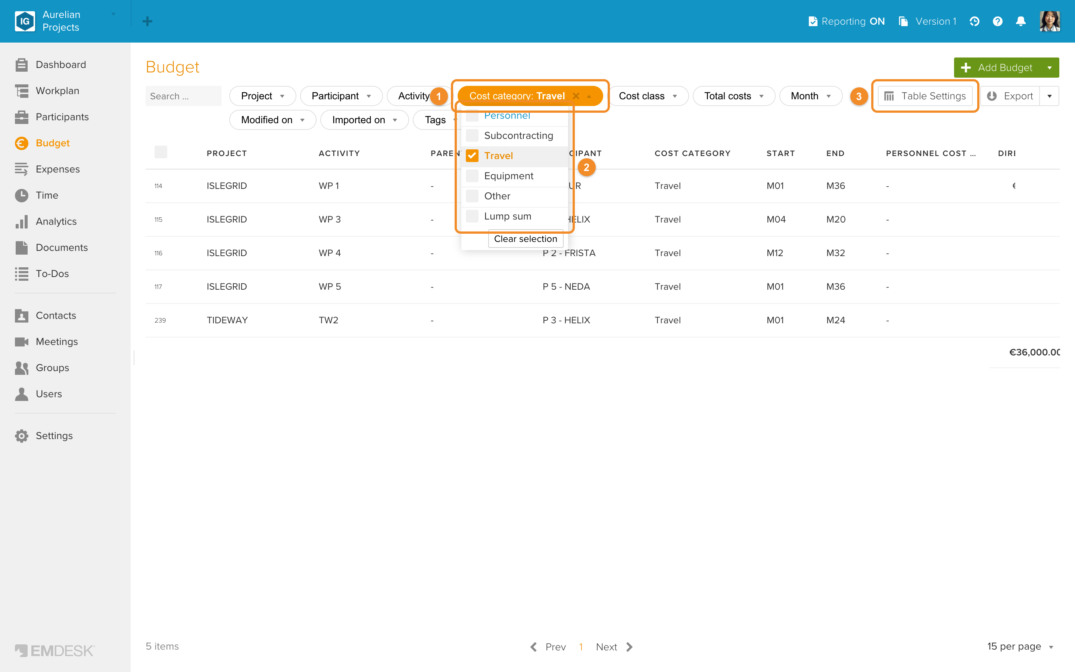1075x672 pixels.
Task: Open Table Settings
Action: (x=925, y=96)
